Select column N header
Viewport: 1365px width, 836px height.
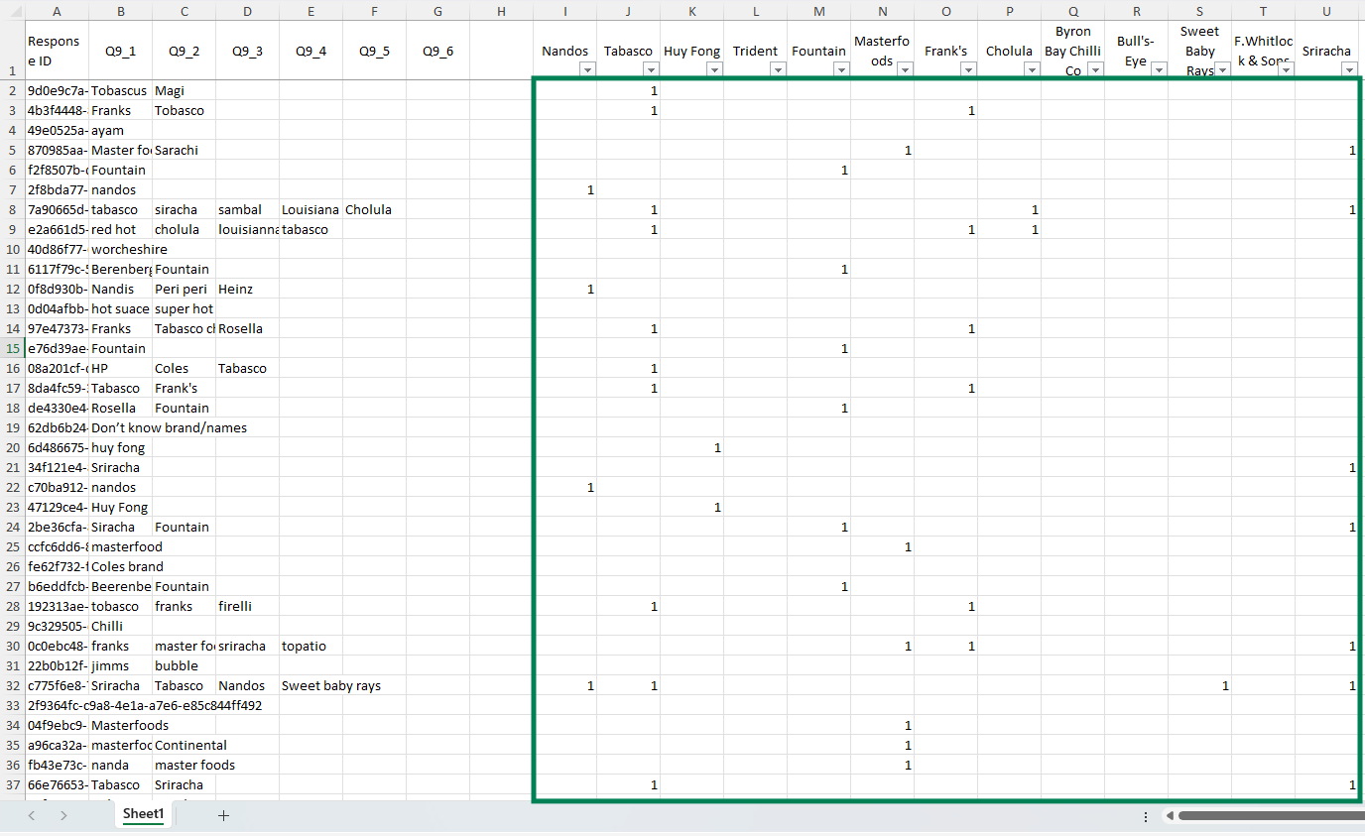click(882, 11)
